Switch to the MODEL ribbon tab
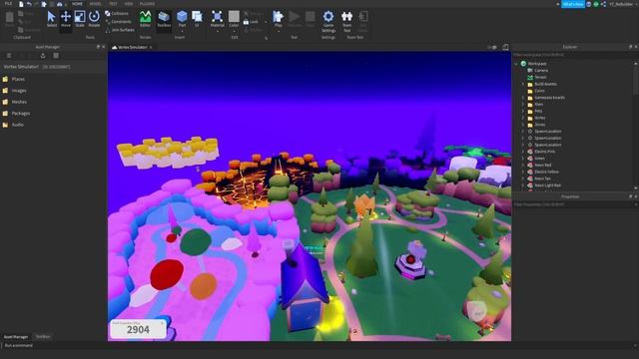Image resolution: width=639 pixels, height=359 pixels. tap(95, 4)
